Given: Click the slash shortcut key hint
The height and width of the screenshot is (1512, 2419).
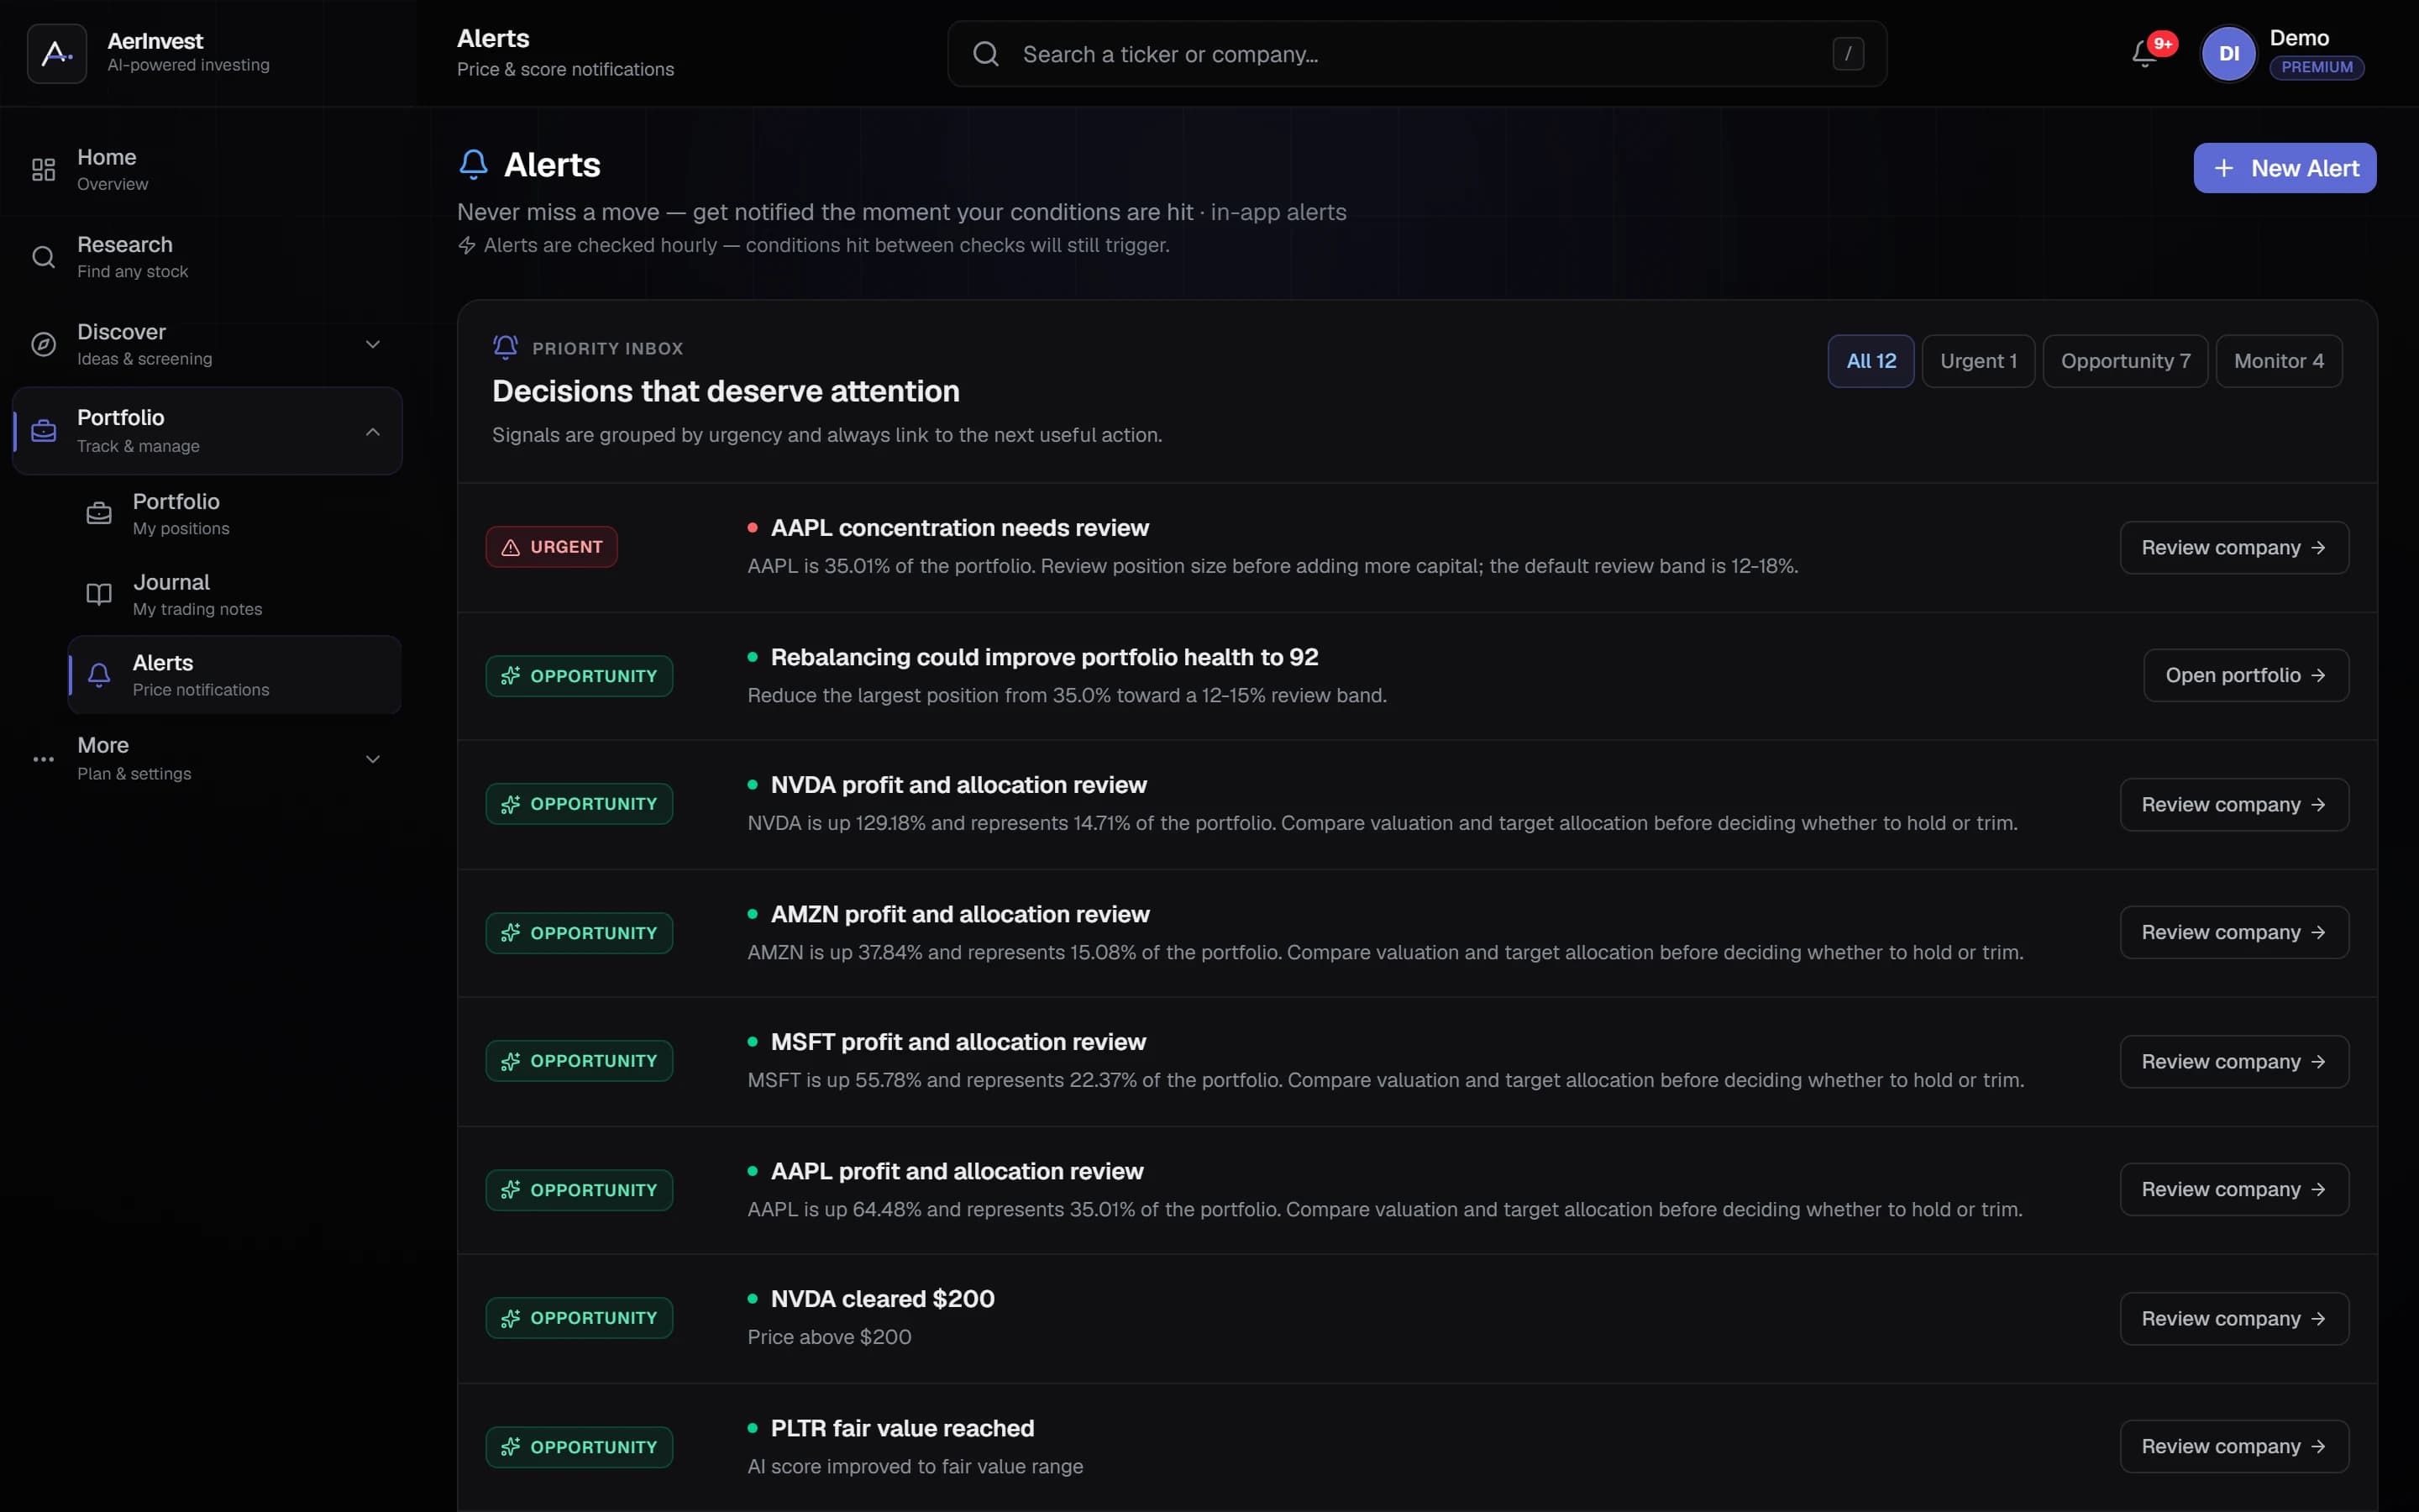Looking at the screenshot, I should pos(1847,54).
